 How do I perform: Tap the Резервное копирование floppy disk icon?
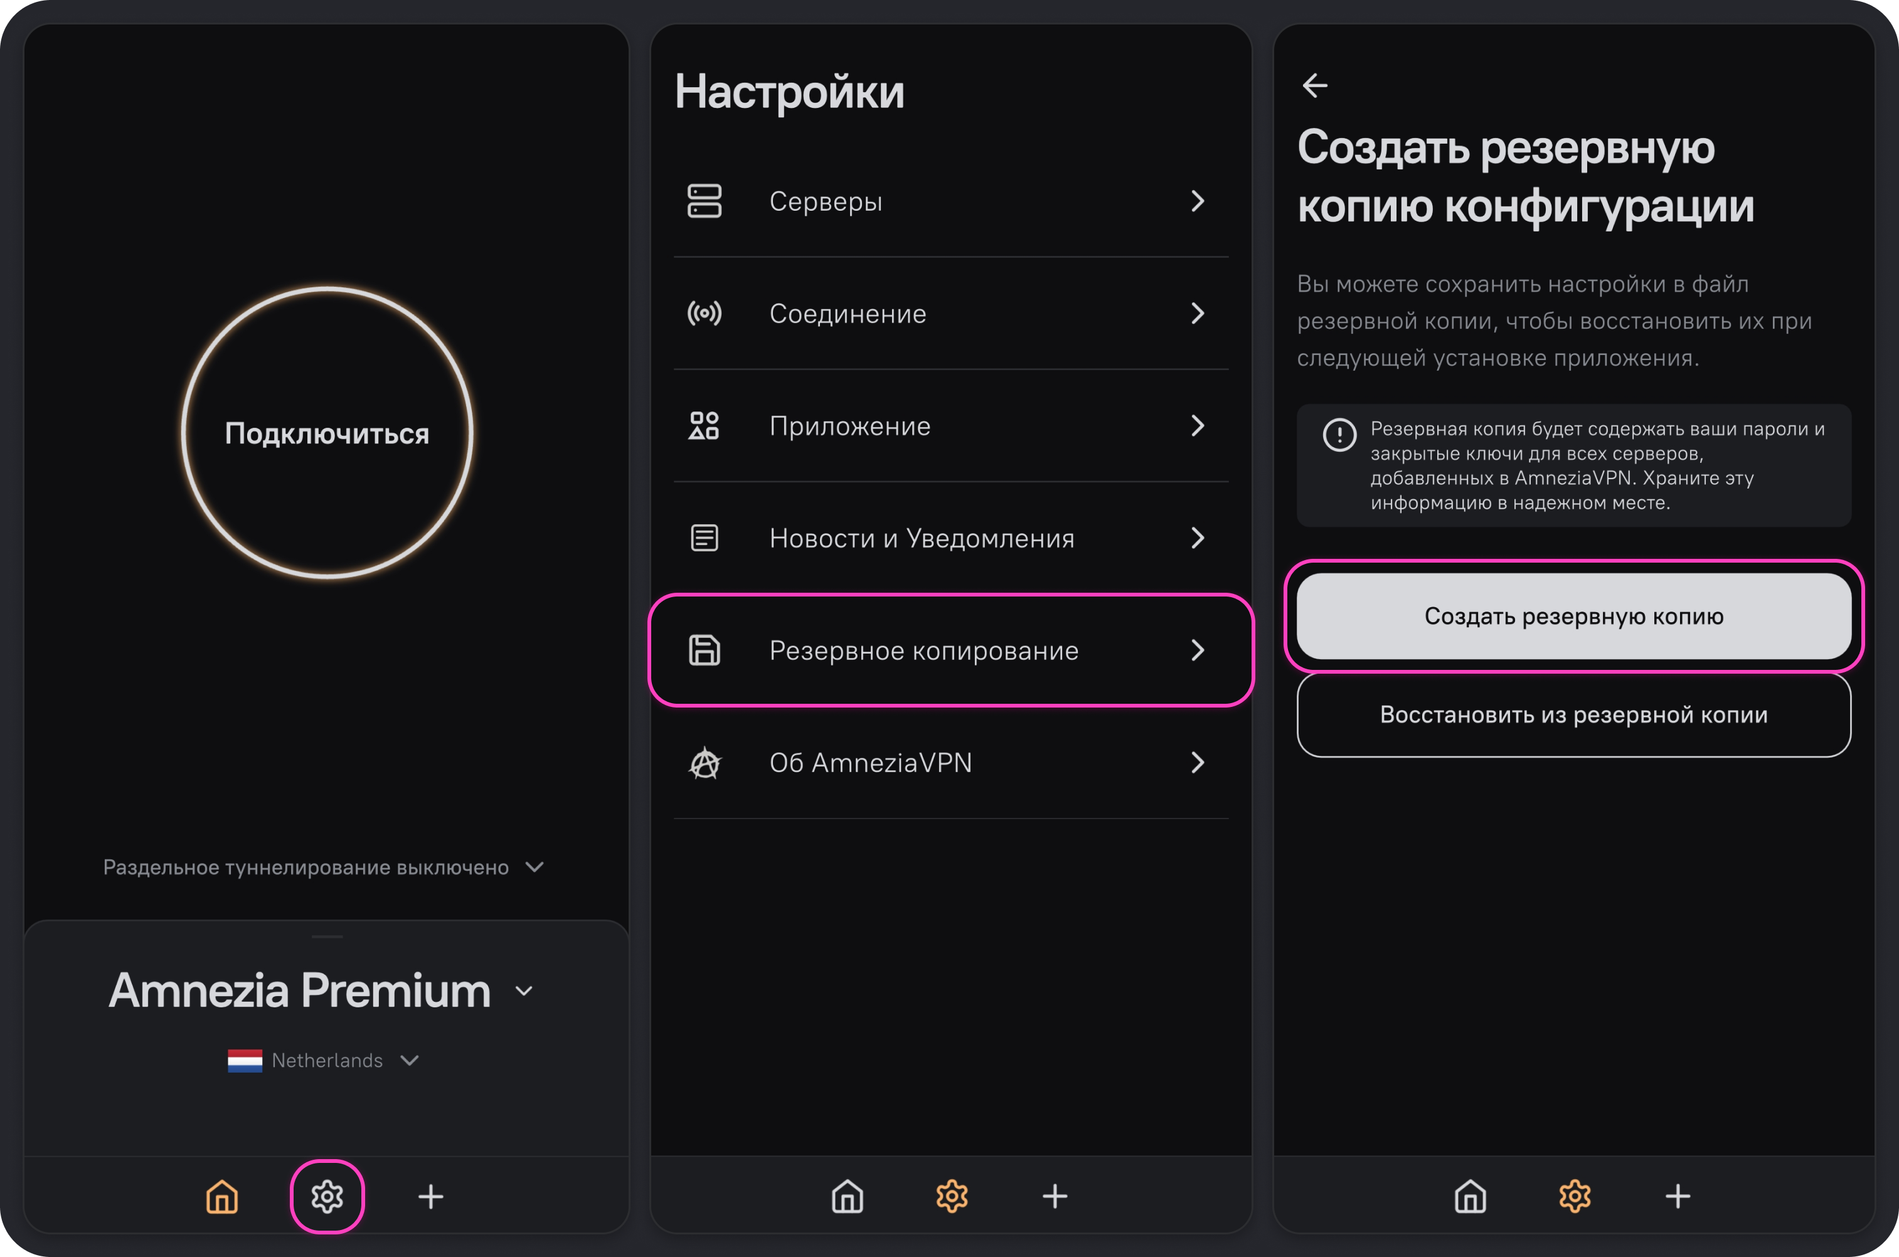pyautogui.click(x=705, y=650)
